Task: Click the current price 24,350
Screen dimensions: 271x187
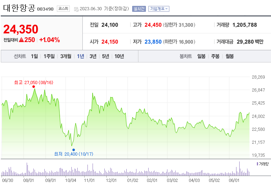Action: tap(21, 29)
